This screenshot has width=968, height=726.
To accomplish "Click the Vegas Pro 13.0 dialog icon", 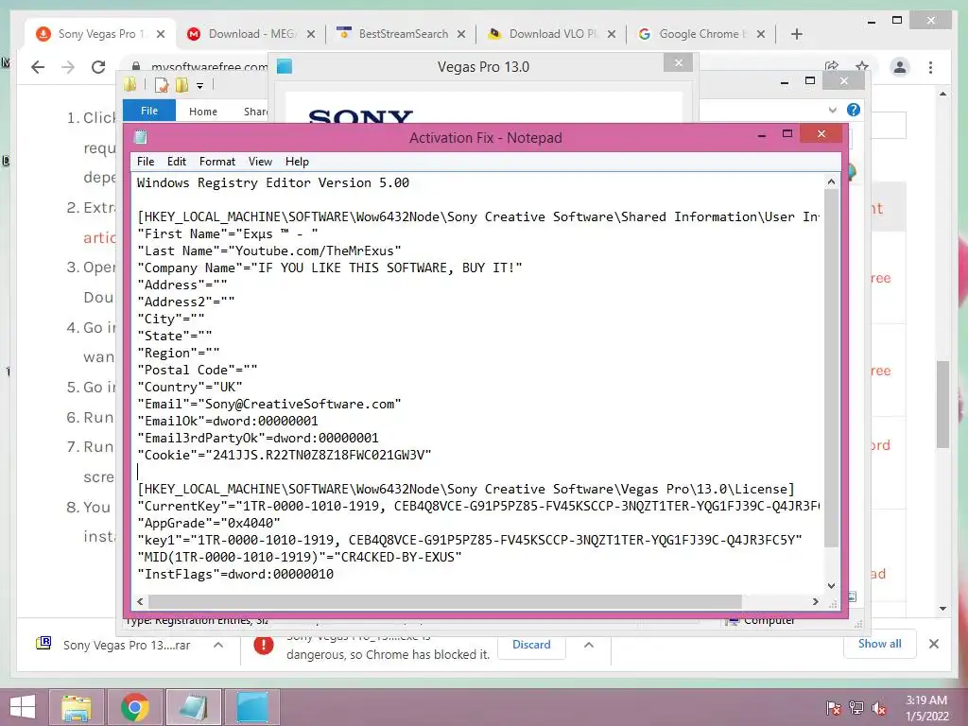I will (x=285, y=66).
